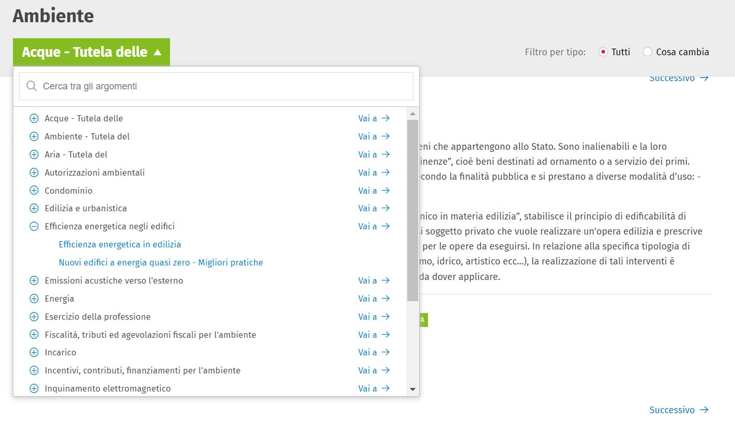735x422 pixels.
Task: Click the arrow icon in the top Successivo link
Action: 704,79
